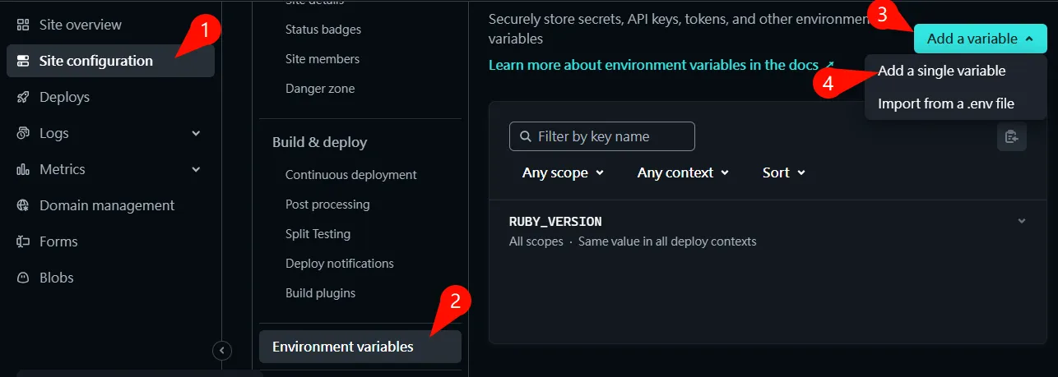This screenshot has width=1058, height=377.
Task: Open the Deploys rocket icon page
Action: point(64,97)
